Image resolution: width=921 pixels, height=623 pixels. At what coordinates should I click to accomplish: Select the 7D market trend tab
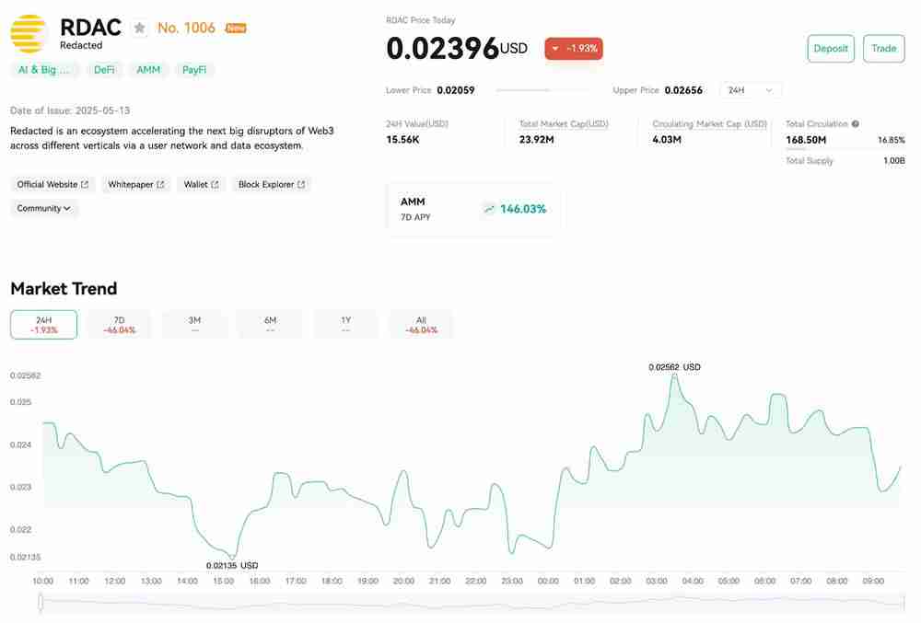click(119, 324)
